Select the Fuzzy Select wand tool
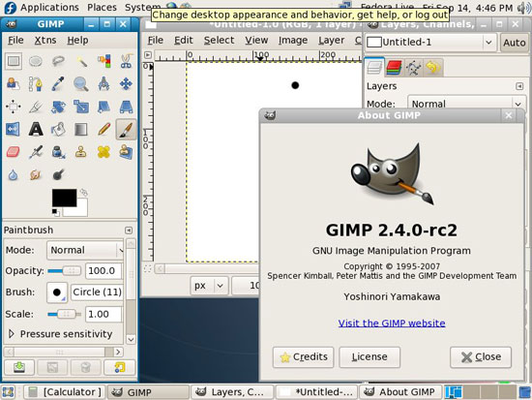532x400 pixels. [x=81, y=61]
